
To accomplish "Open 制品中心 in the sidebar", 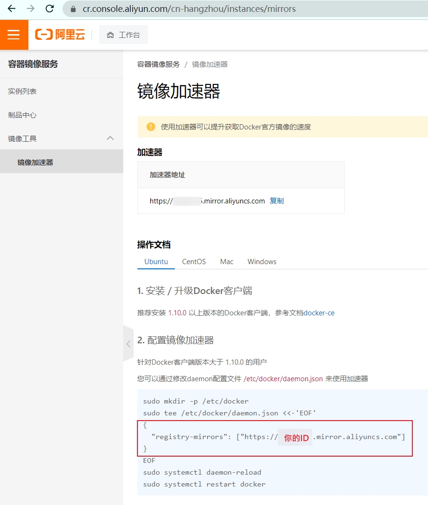I will point(22,115).
